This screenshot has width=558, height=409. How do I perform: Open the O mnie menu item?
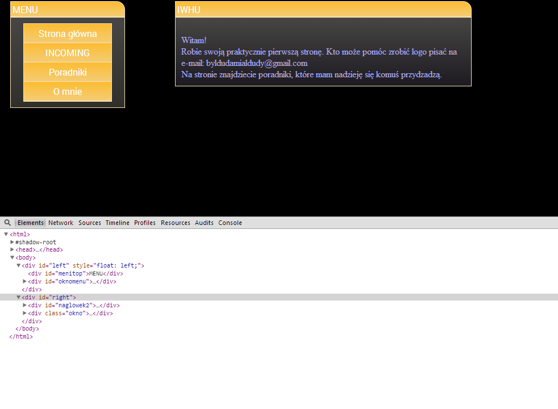tap(68, 91)
